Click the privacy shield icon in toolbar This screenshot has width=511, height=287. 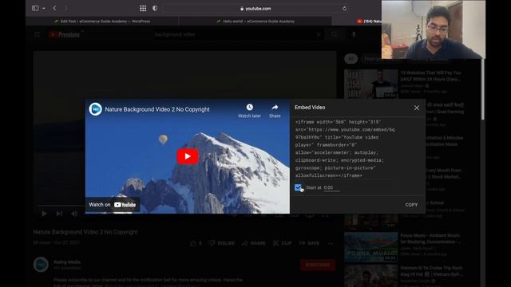[x=155, y=8]
